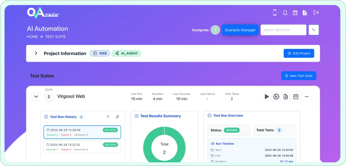Viewport: 346px width, 166px height.
Task: Open the calendar icon in top header
Action: click(295, 13)
